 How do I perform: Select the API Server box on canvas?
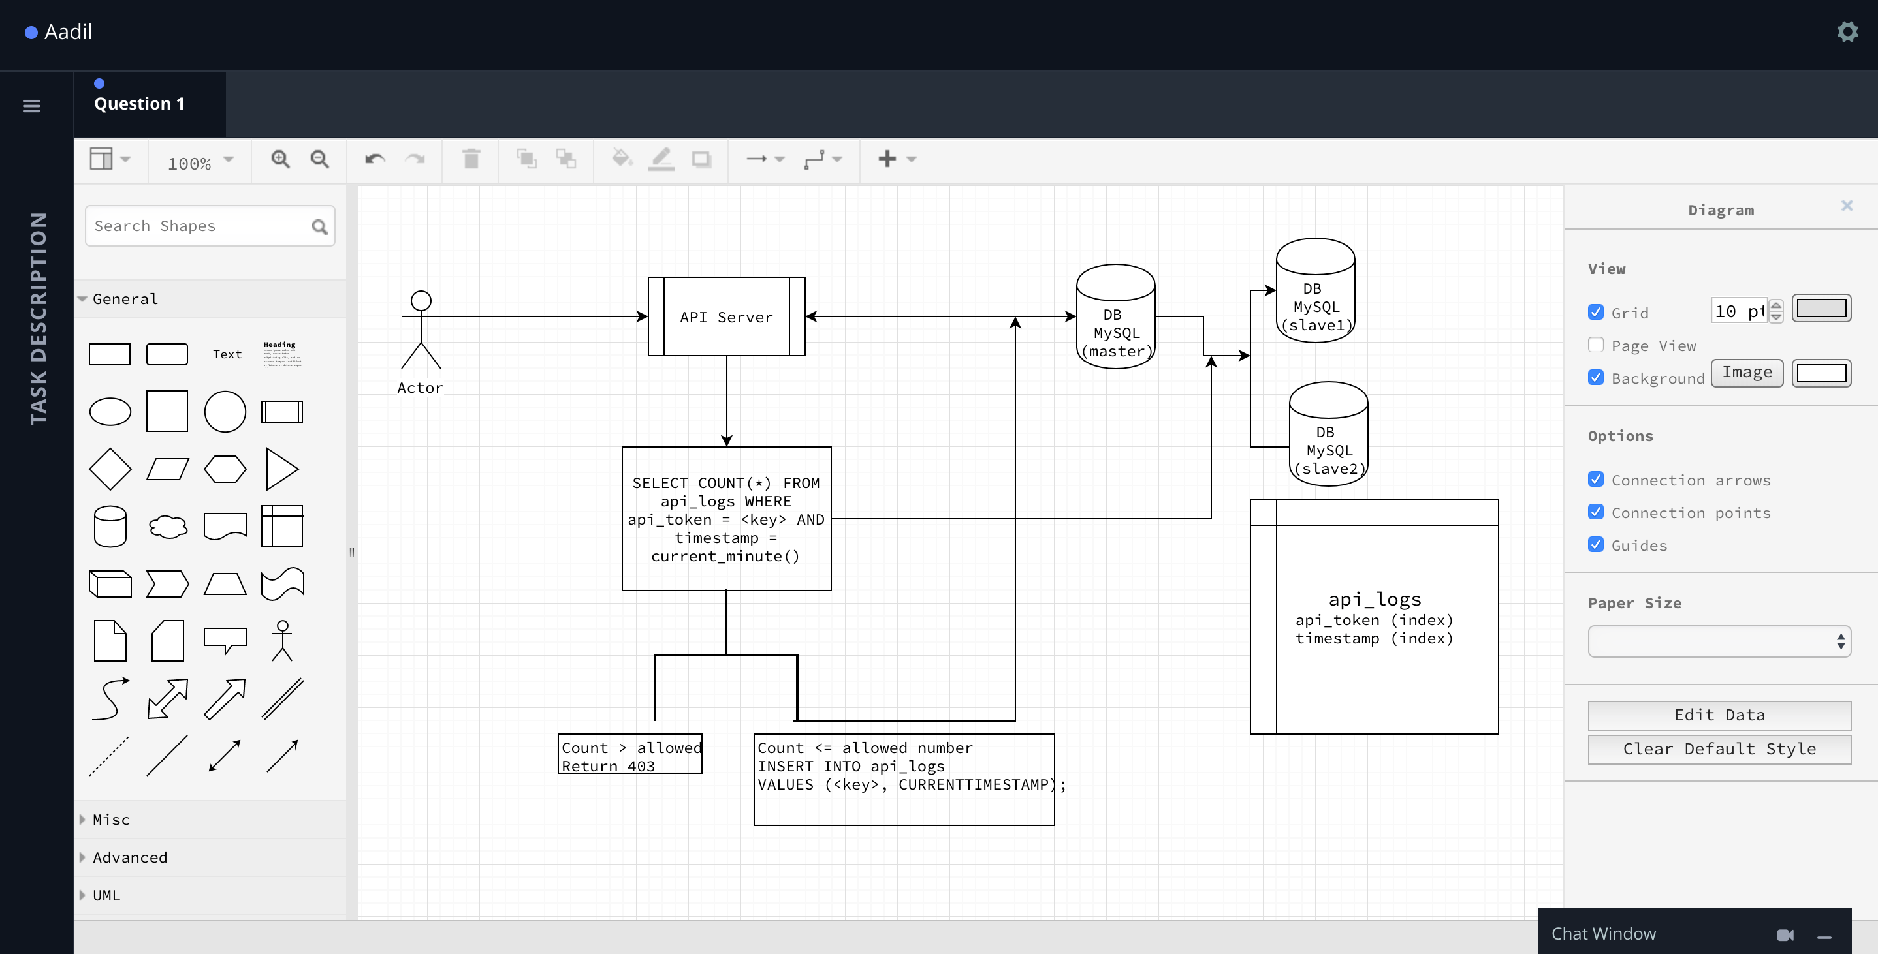pos(726,316)
